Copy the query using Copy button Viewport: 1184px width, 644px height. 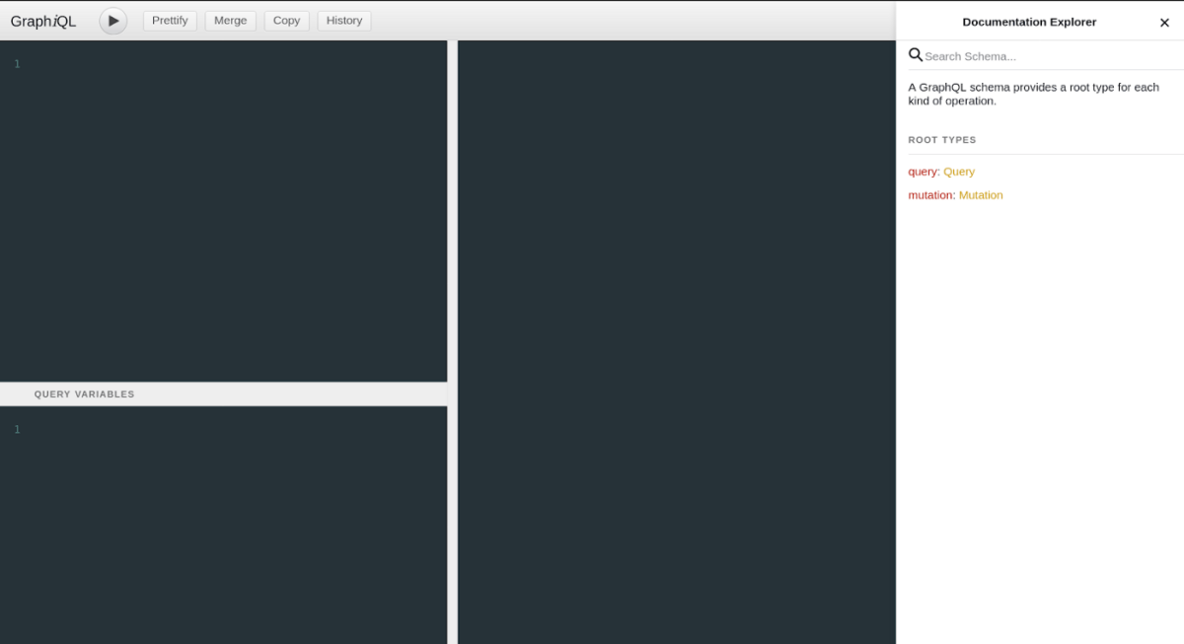click(x=286, y=20)
